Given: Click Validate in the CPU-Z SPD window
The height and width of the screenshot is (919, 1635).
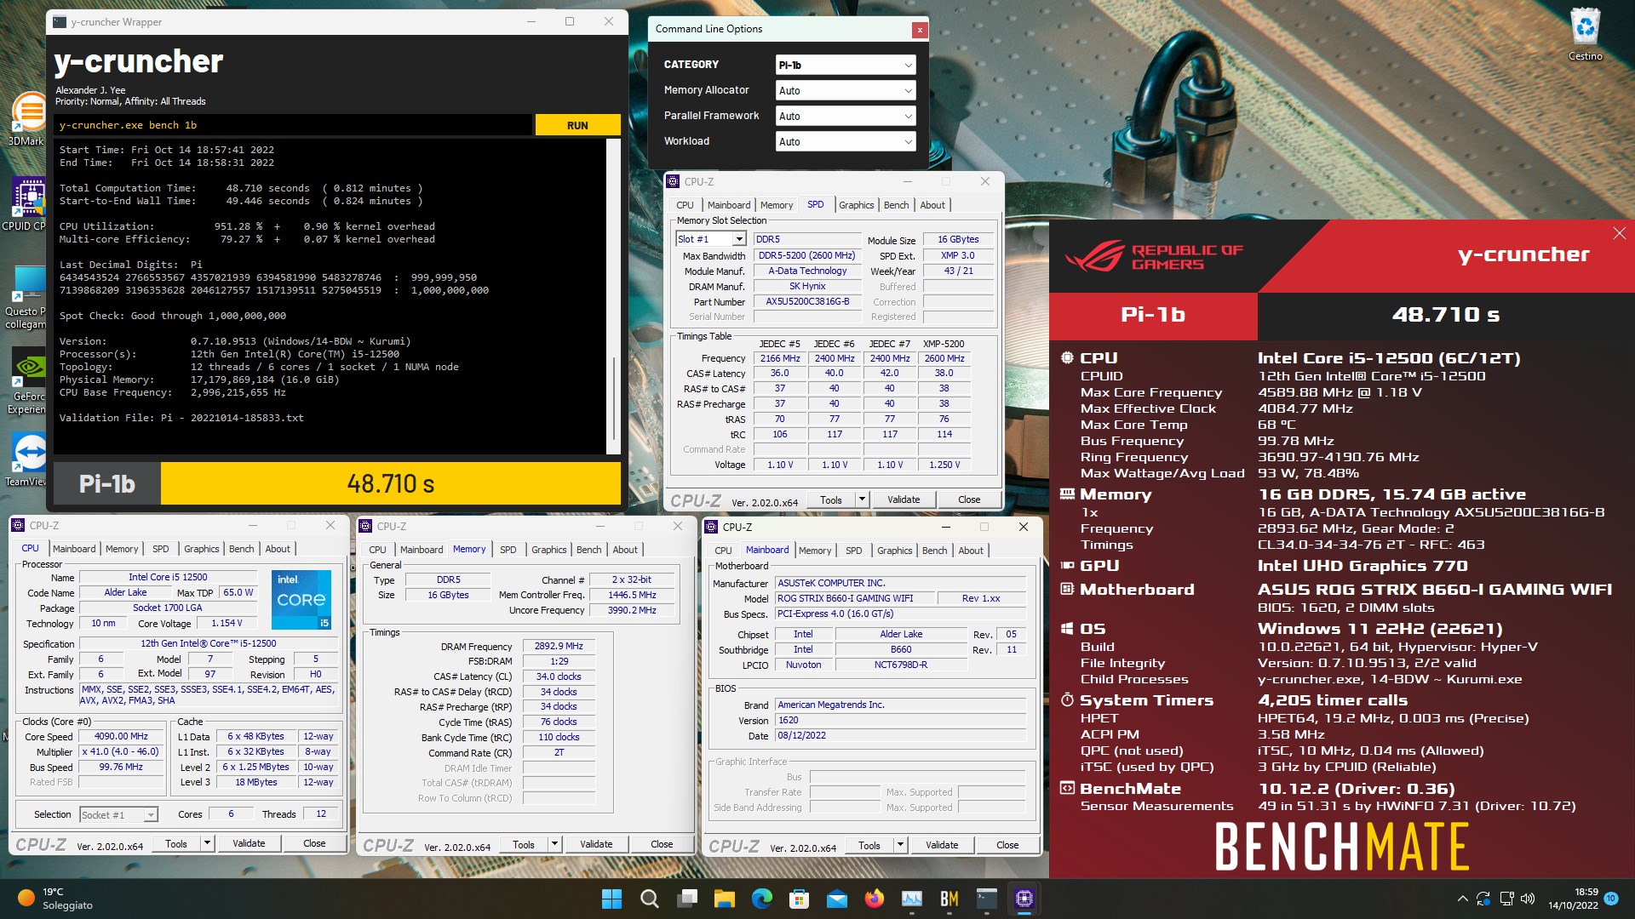Looking at the screenshot, I should [904, 499].
